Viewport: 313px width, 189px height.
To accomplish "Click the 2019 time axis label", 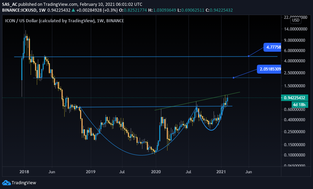I will click(90, 172).
